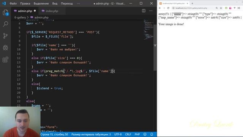Click the H-shaped browser extension icon

point(239,8)
